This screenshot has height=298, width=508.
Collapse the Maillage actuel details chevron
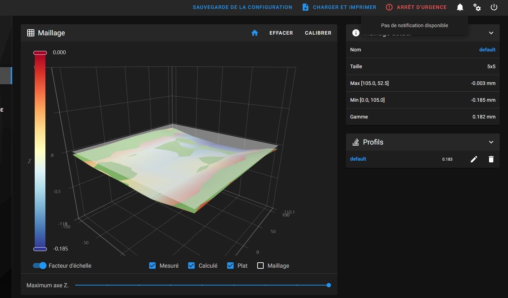pos(491,33)
